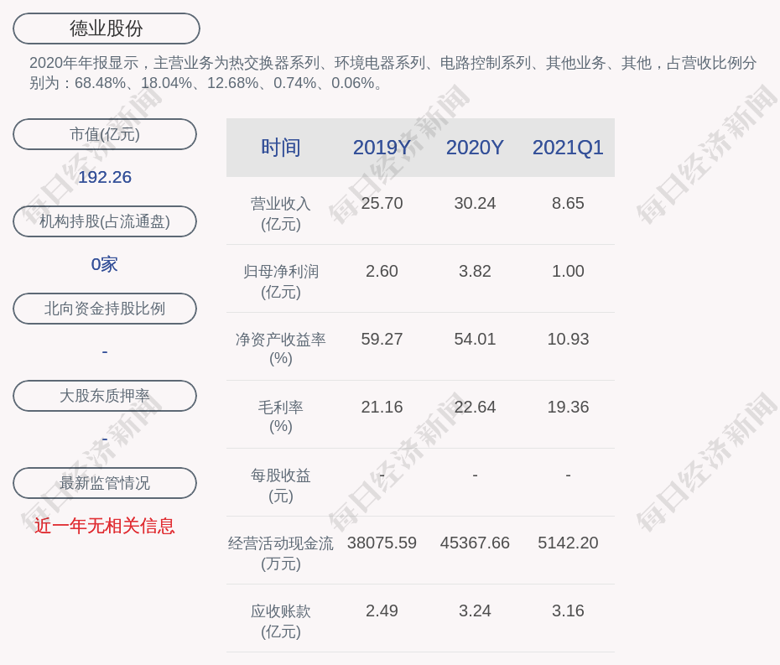The width and height of the screenshot is (780, 665).
Task: Click gross margin value 19.36
Action: coord(568,408)
